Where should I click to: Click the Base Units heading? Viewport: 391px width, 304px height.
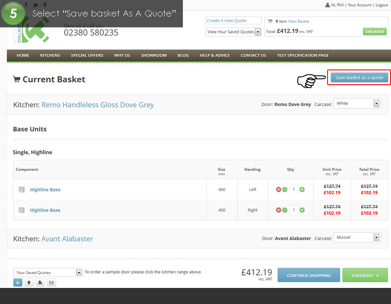tap(30, 129)
